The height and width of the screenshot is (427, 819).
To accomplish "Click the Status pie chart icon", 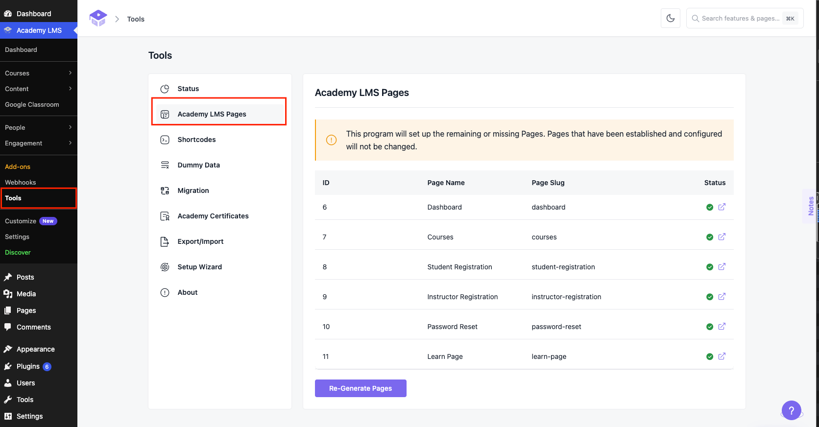I will [x=165, y=89].
